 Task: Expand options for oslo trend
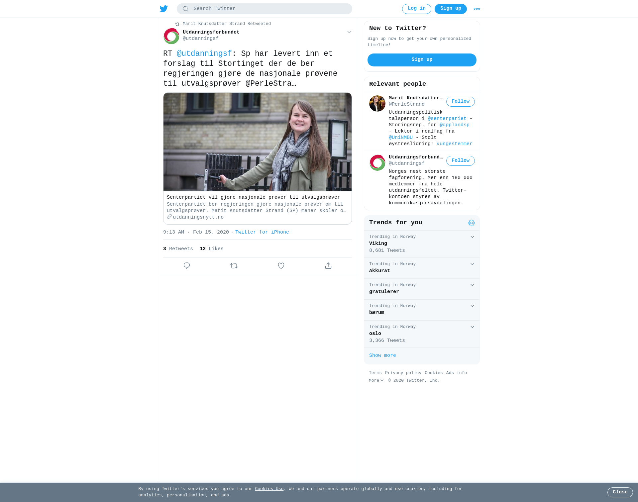[472, 327]
